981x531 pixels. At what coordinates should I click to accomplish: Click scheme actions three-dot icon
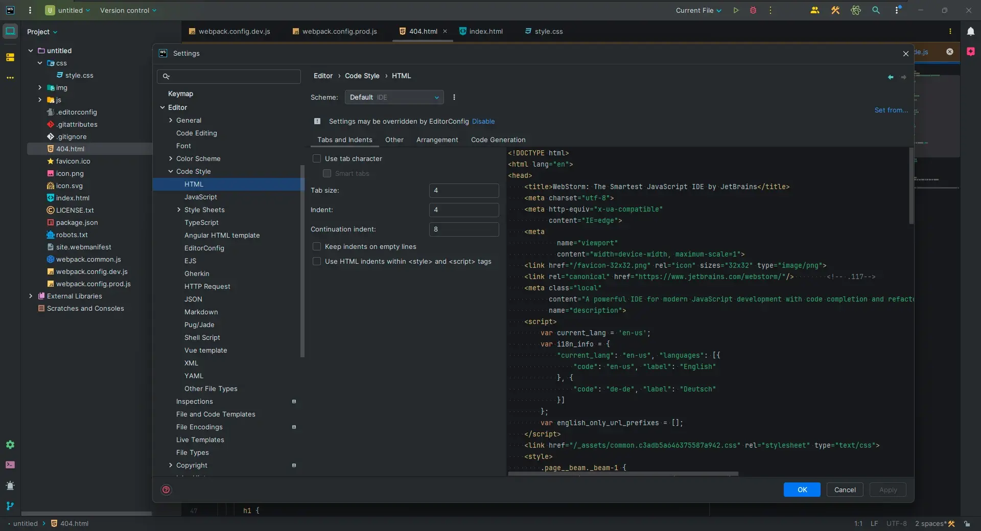pos(454,97)
